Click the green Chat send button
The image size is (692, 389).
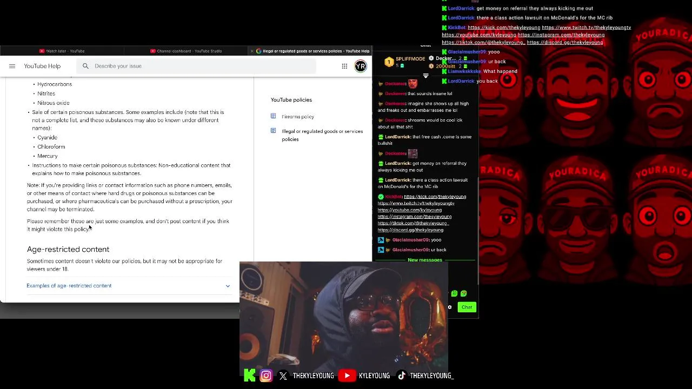pyautogui.click(x=467, y=307)
